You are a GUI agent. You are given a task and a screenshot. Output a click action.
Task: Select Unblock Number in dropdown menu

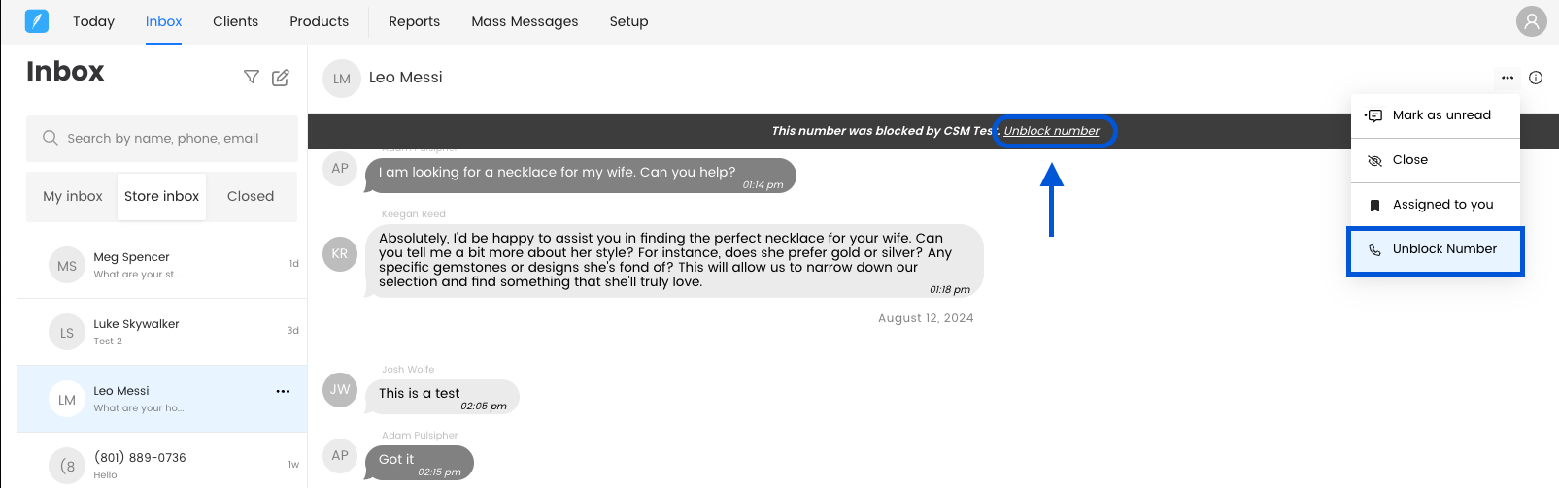[x=1443, y=249]
